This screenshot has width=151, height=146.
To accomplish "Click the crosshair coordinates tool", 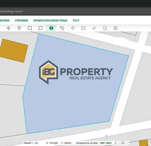I will [94, 28].
